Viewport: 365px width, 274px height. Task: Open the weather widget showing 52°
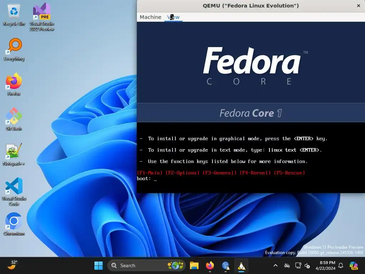tap(12, 265)
